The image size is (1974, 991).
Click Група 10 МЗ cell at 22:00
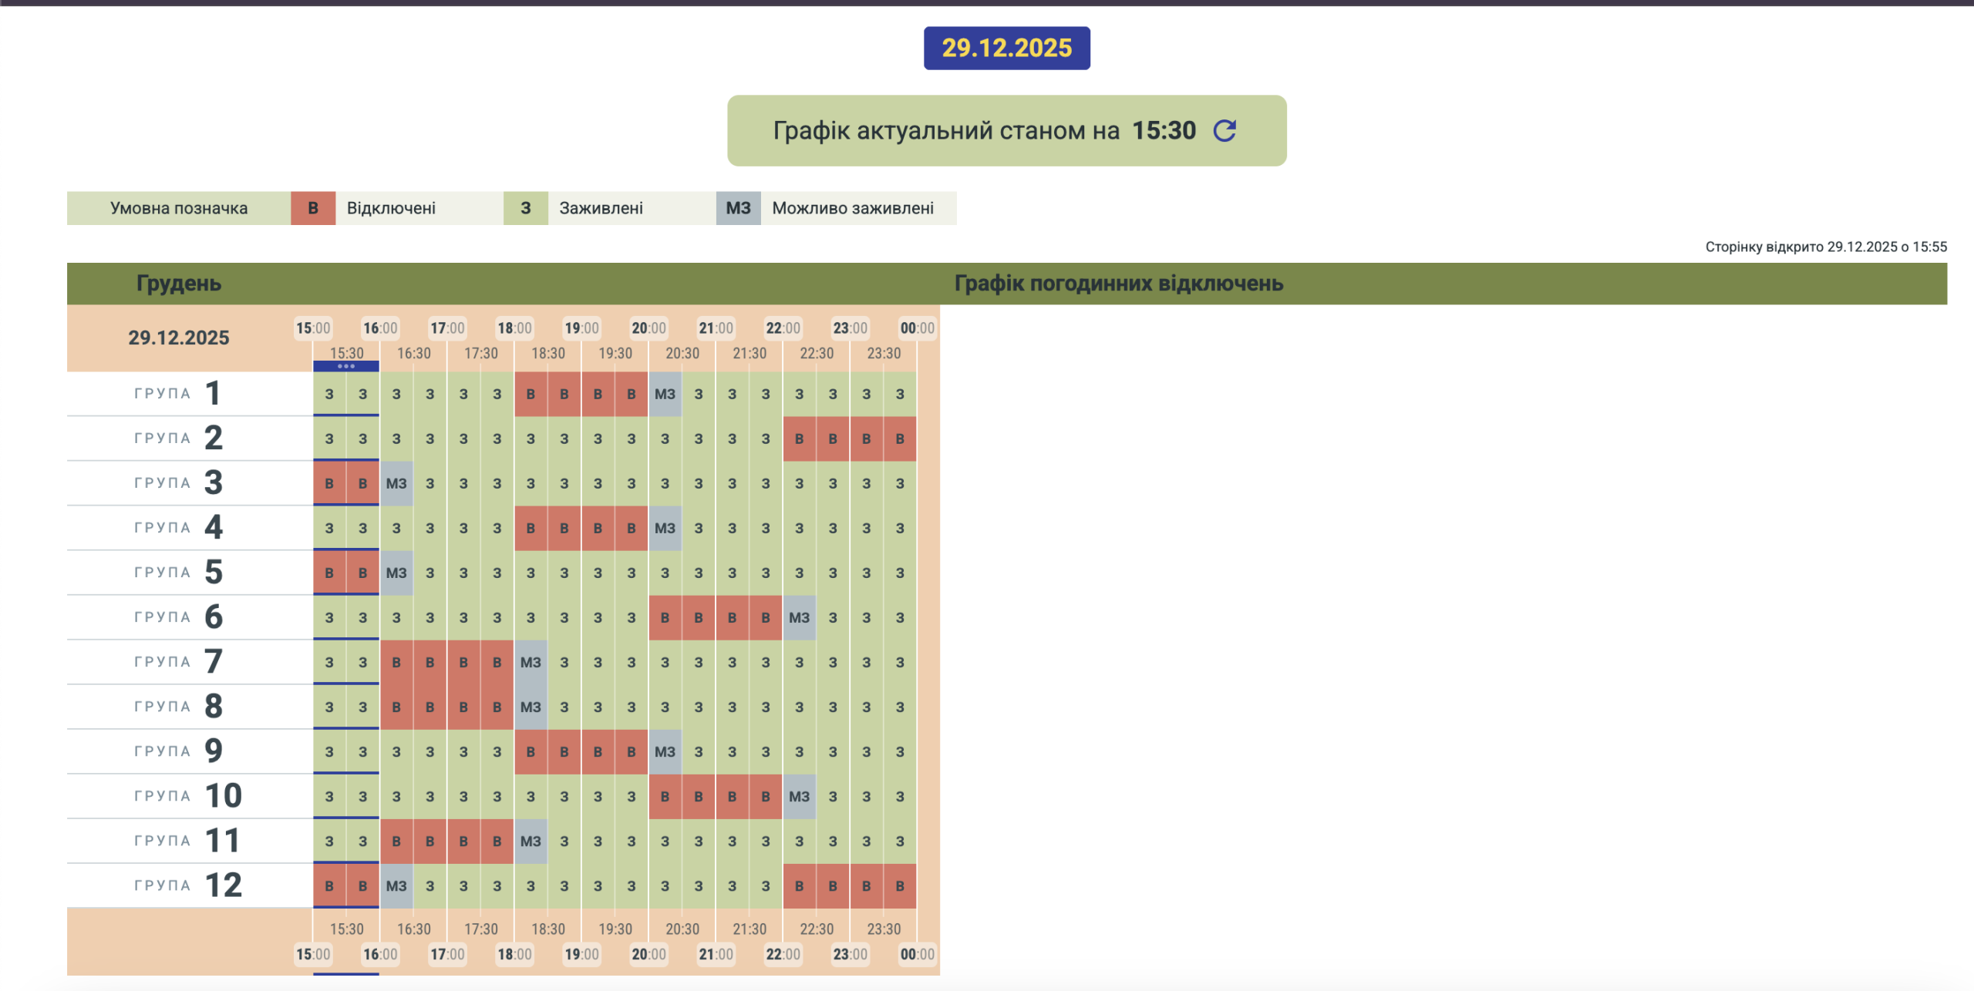pyautogui.click(x=799, y=797)
